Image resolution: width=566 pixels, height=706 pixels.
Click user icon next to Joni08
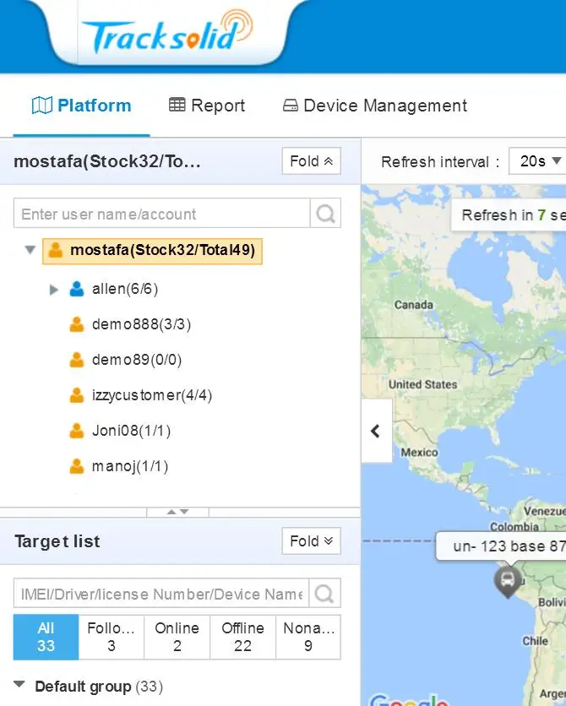pyautogui.click(x=77, y=431)
